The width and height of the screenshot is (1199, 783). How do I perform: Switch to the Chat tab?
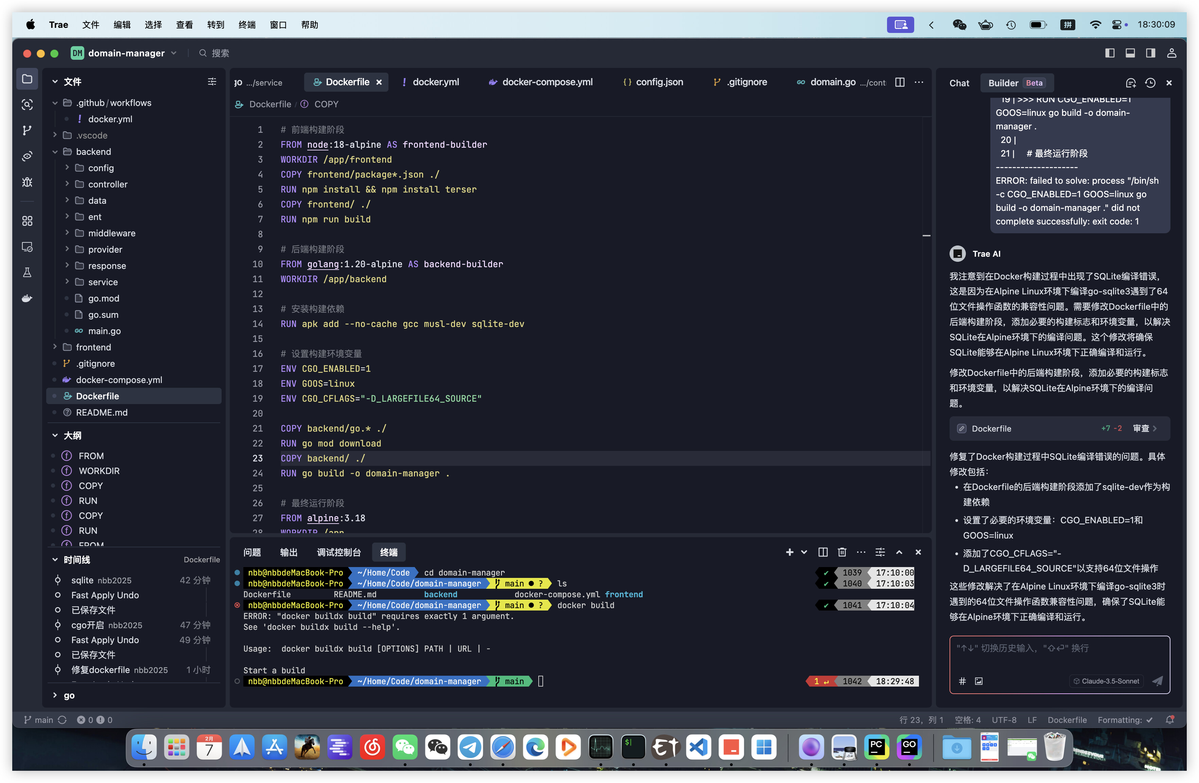[x=959, y=83]
